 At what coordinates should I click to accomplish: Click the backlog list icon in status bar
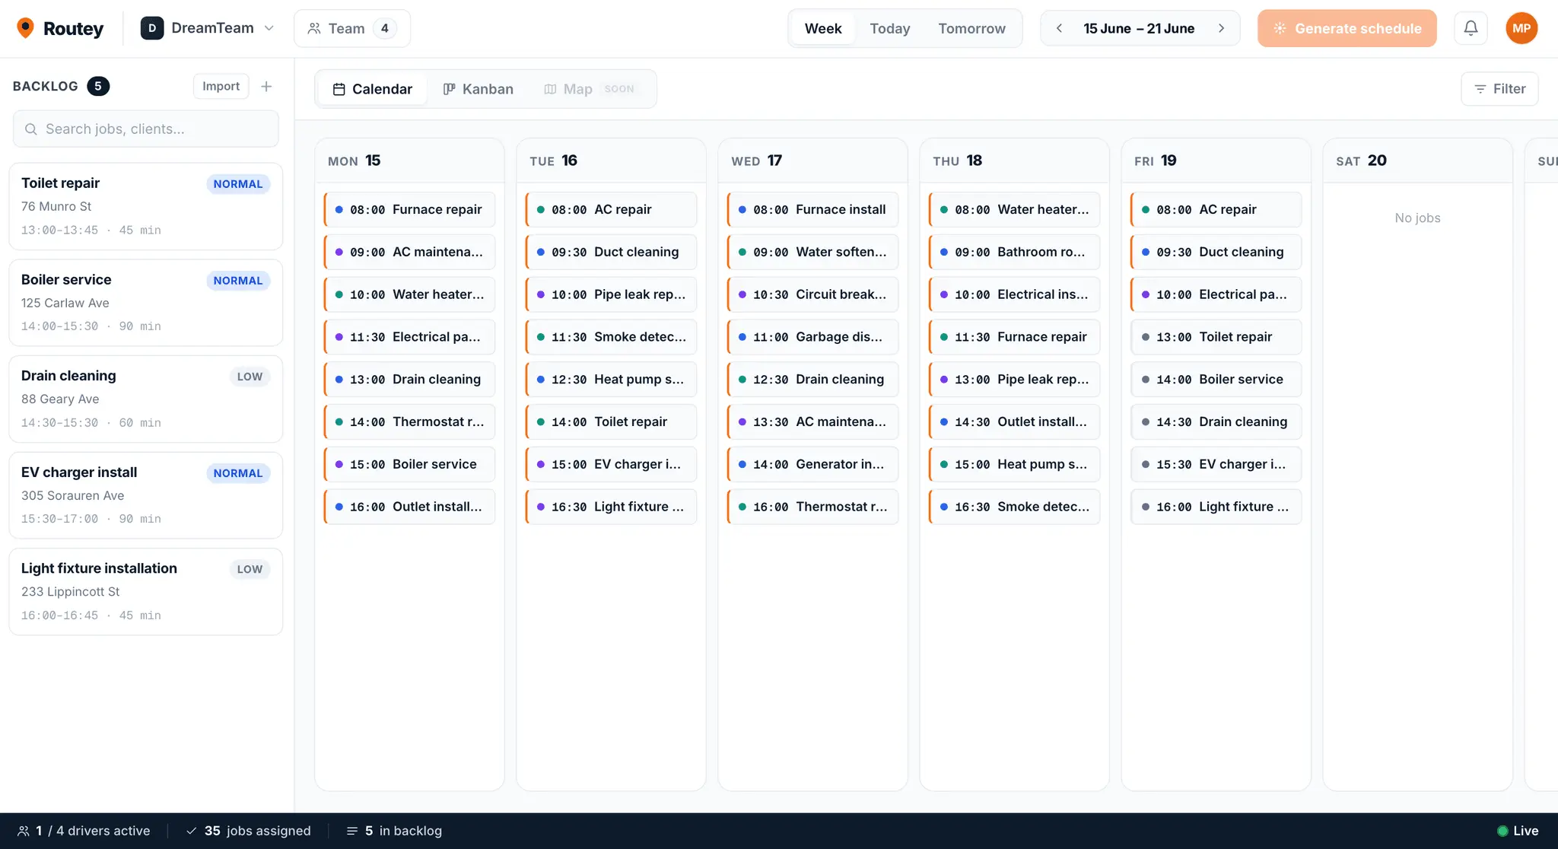pyautogui.click(x=352, y=831)
